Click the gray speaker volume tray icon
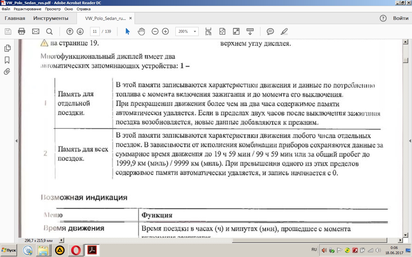Screen dimensions: 412x257 [x=378, y=250]
